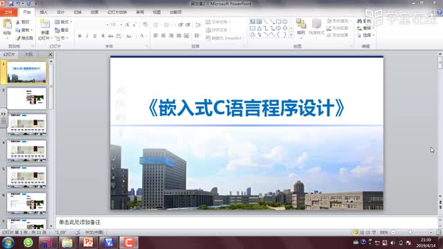Viewport: 443px width, 249px height.
Task: Align text left in paragraph group
Action: [x=156, y=35]
